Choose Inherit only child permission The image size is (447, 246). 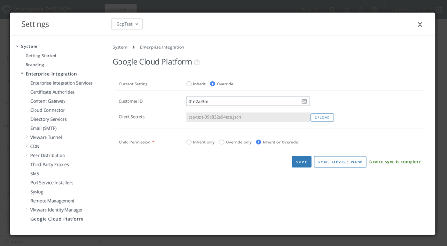pos(189,142)
